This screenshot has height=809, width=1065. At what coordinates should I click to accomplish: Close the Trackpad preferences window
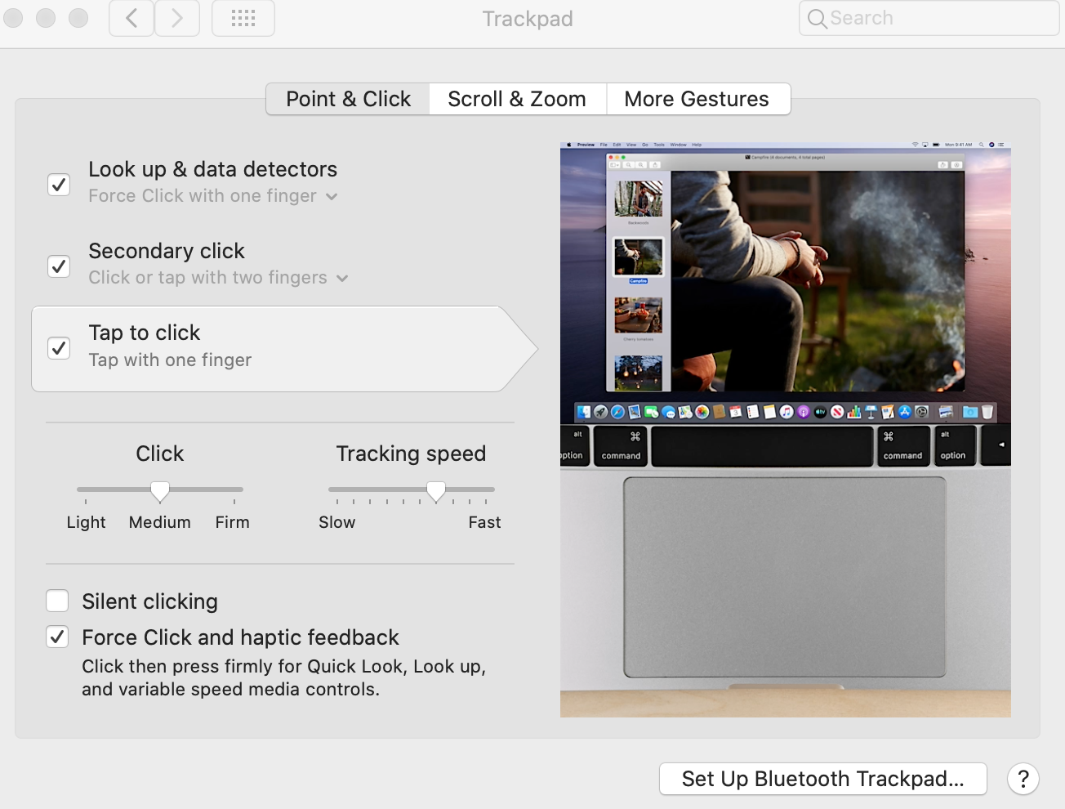[13, 17]
